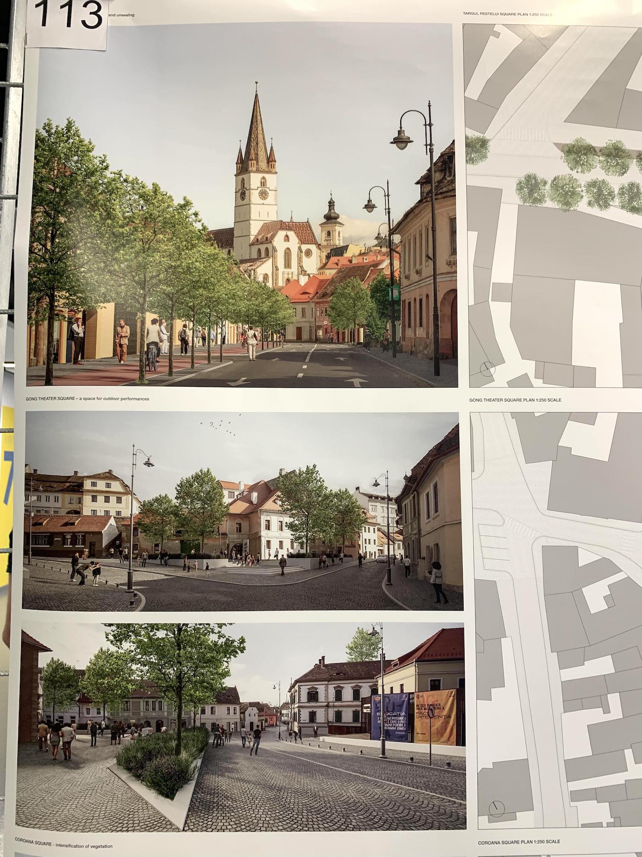Click the north arrow on Targul Pestelui plan

[x=487, y=368]
